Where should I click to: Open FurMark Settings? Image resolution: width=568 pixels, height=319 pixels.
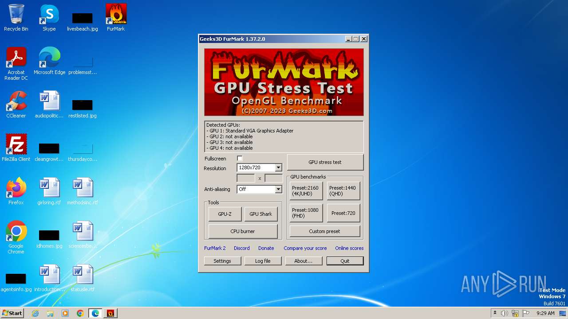tap(222, 261)
